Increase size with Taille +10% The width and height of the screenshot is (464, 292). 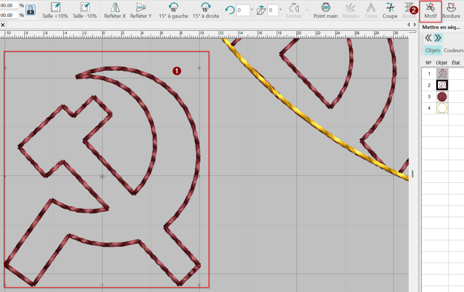pyautogui.click(x=55, y=10)
